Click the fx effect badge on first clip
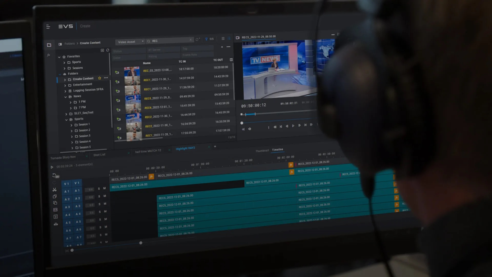492x277 pixels. click(151, 176)
